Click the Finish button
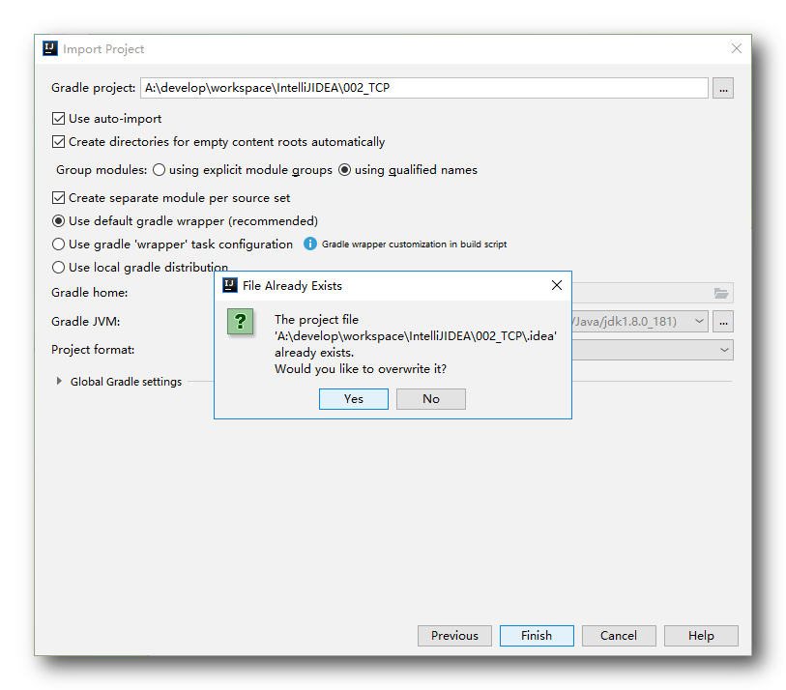Viewport: 786px width, 690px height. [x=537, y=636]
